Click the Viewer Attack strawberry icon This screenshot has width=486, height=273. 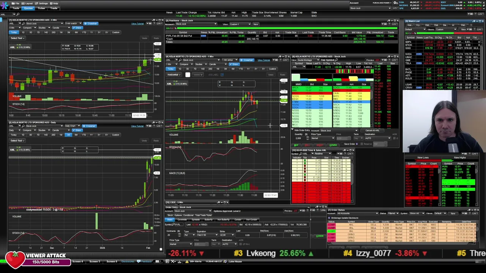pos(15,260)
